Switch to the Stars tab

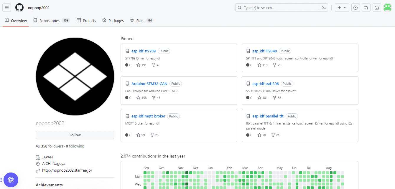142,21
